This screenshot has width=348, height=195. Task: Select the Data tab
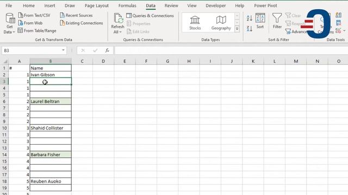click(x=151, y=5)
